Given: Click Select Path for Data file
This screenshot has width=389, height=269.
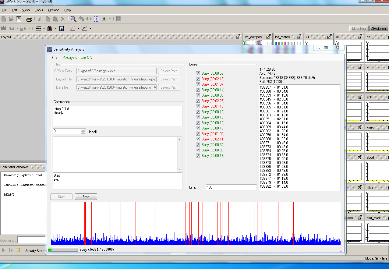Looking at the screenshot, I should coord(169,87).
